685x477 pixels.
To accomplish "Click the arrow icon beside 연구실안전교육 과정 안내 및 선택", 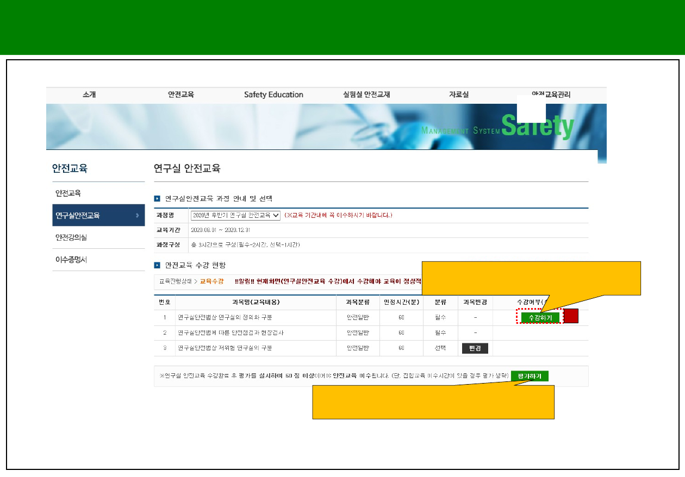I will coord(157,198).
